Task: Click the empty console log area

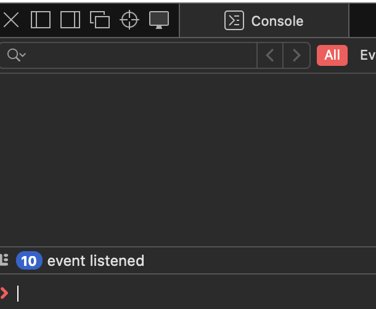Action: [x=185, y=160]
